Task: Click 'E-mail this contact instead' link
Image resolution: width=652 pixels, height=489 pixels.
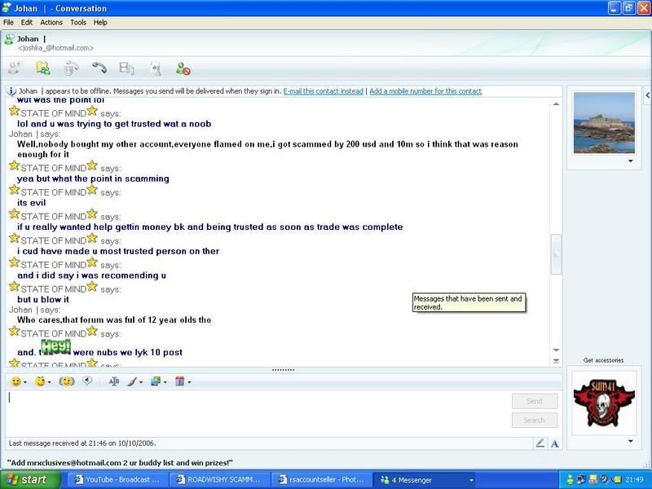Action: [323, 91]
